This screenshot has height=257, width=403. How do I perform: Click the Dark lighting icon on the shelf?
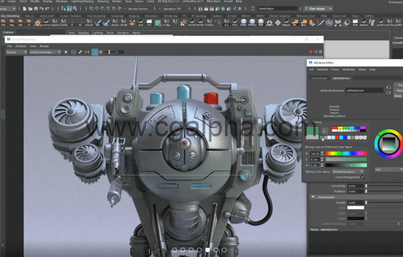click(260, 23)
